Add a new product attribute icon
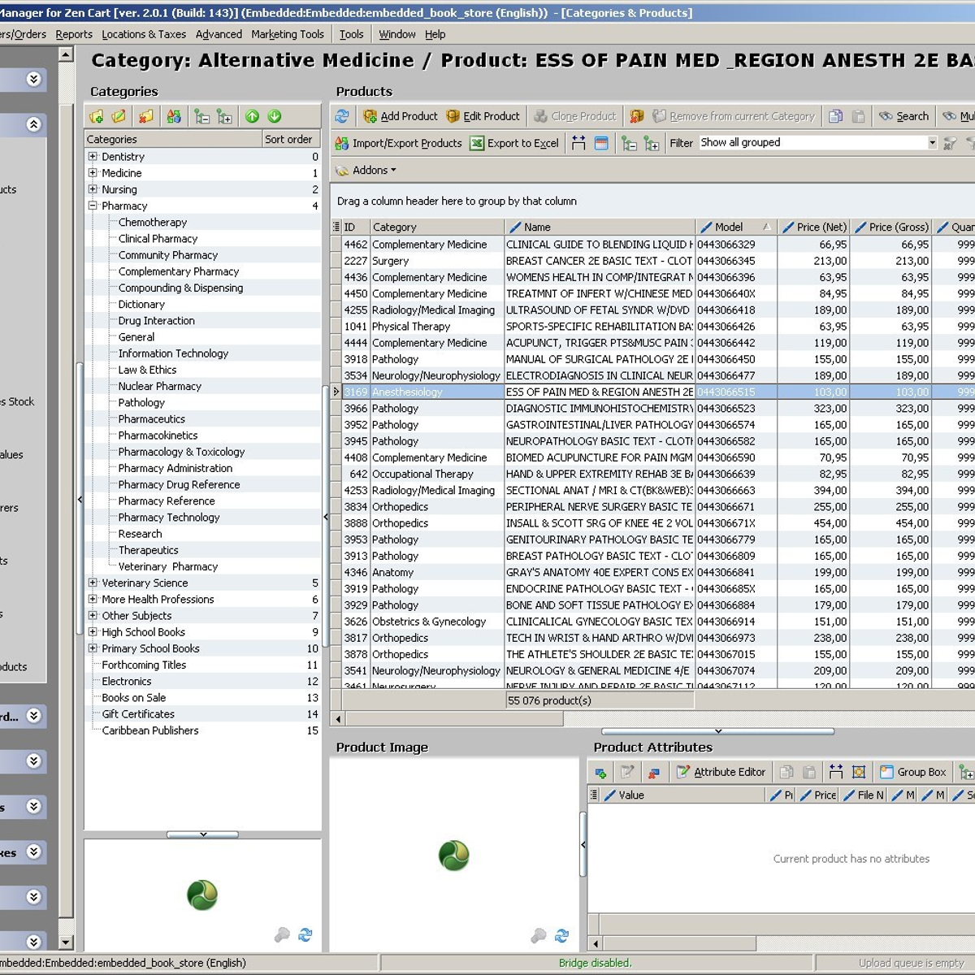This screenshot has height=975, width=975. coord(600,772)
